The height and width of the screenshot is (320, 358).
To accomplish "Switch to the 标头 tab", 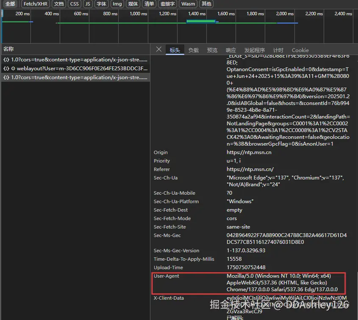I will [x=175, y=50].
